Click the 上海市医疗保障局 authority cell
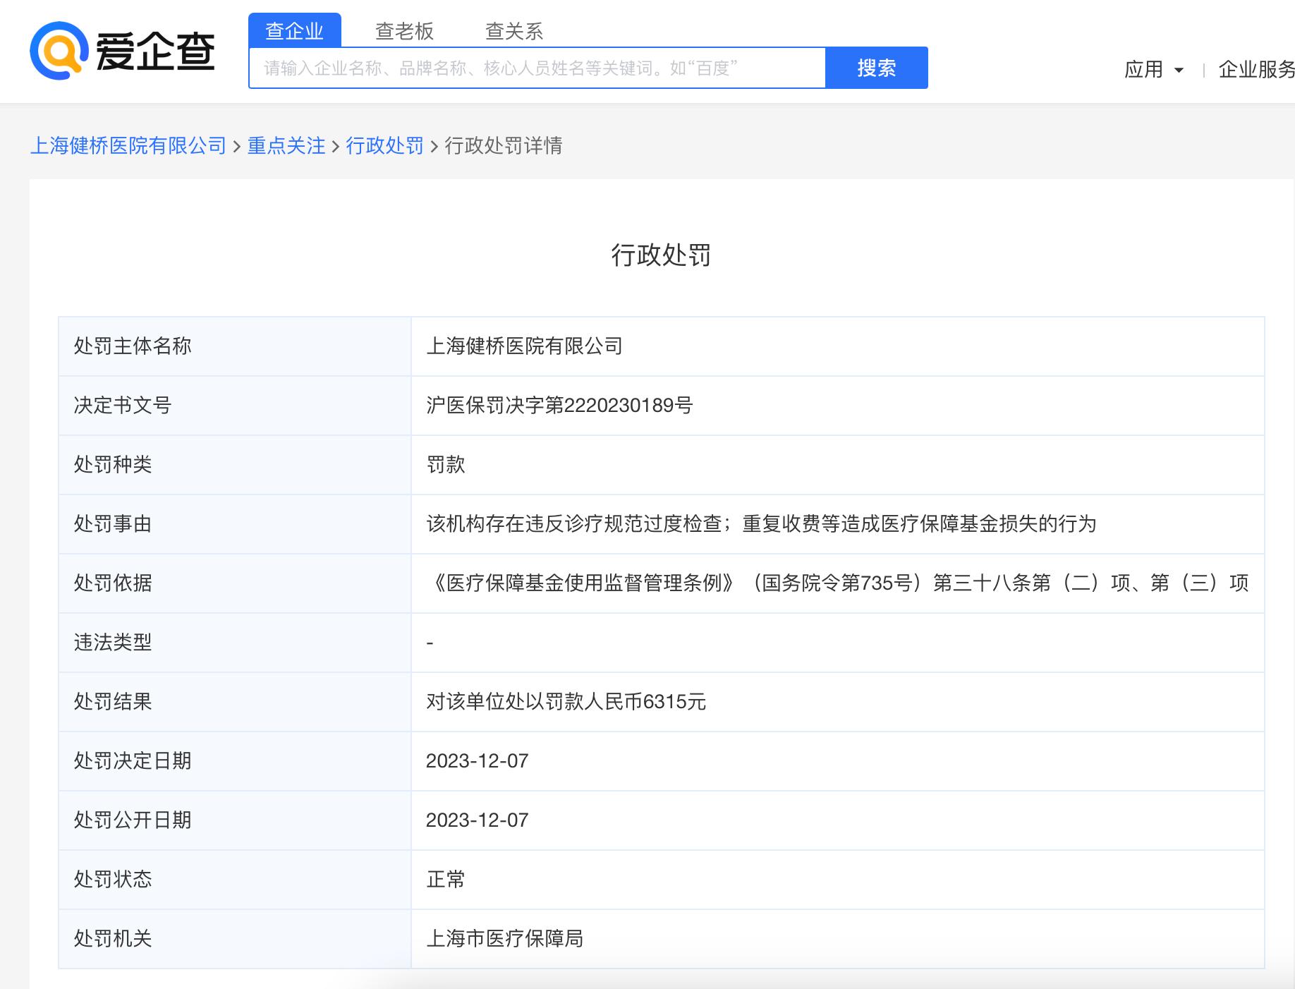This screenshot has height=989, width=1295. click(x=504, y=939)
